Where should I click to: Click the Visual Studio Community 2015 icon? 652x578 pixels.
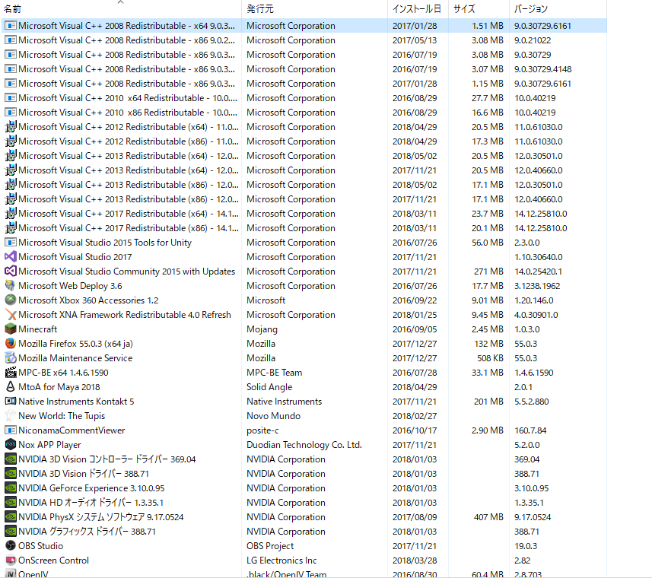(x=11, y=272)
